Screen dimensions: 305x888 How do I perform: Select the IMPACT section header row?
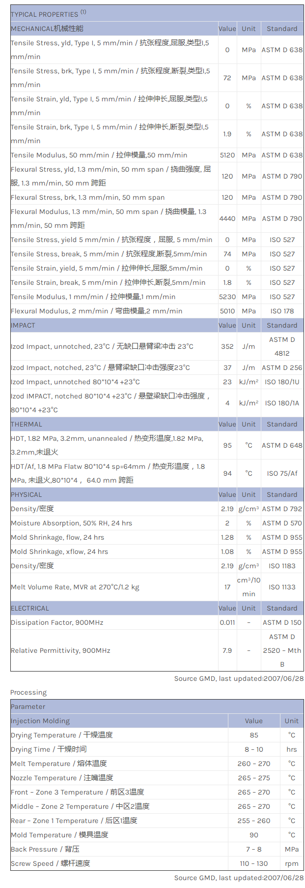[x=23, y=325]
